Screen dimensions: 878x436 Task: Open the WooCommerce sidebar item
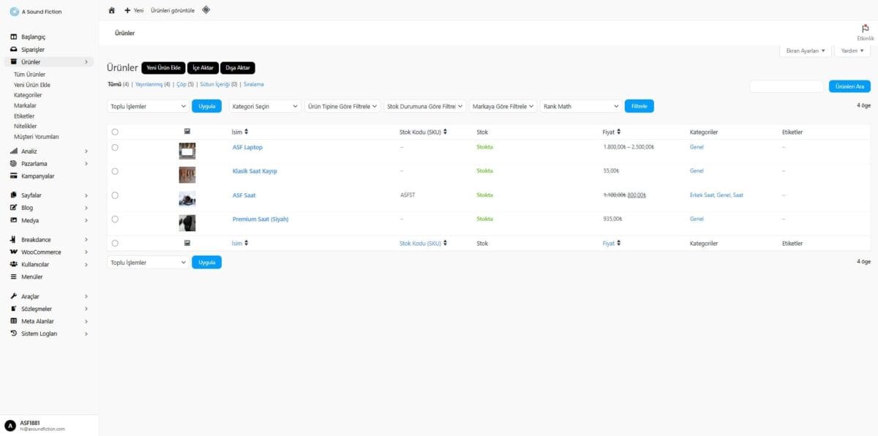pyautogui.click(x=41, y=252)
